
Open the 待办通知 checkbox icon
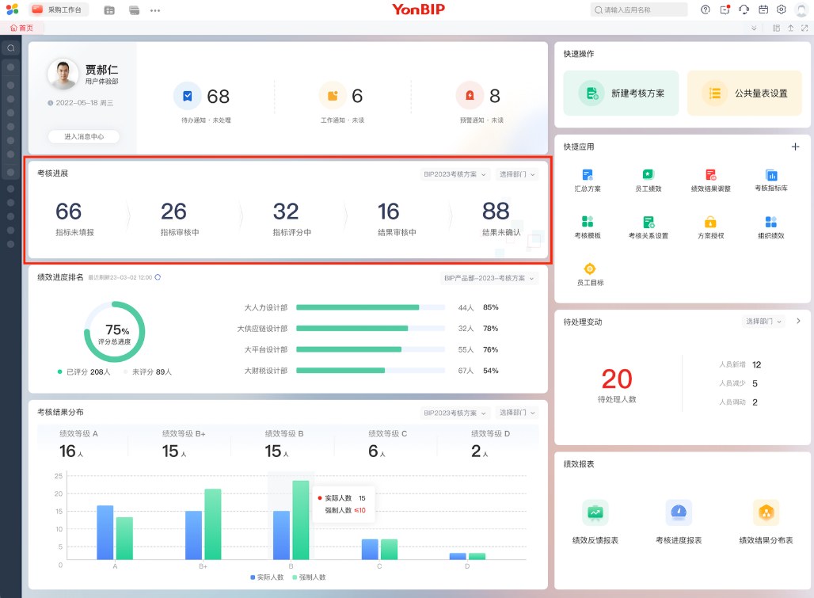coord(188,96)
